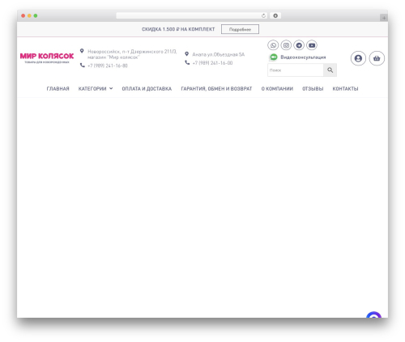405x342 pixels.
Task: Click the СКИДКА 1.500 ₽ НА КОМПЛЕКТ text
Action: (x=178, y=29)
